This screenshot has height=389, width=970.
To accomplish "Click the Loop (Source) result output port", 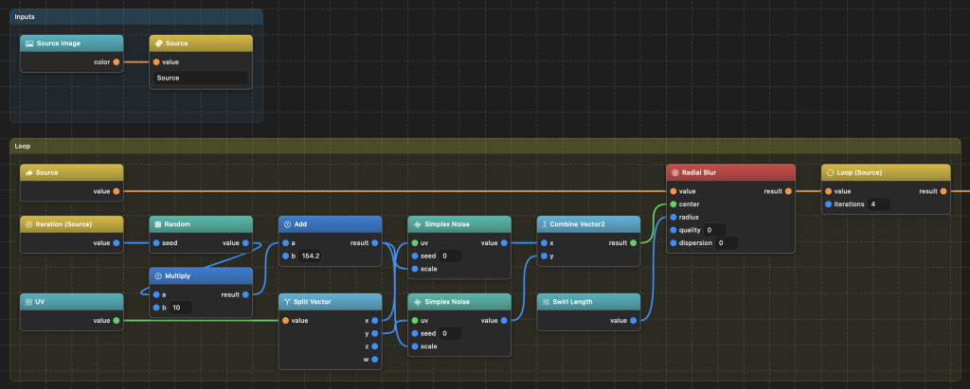I will [x=943, y=191].
